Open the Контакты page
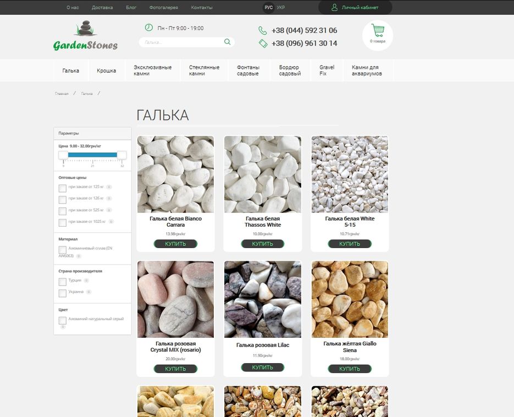The height and width of the screenshot is (417, 514). (x=202, y=8)
